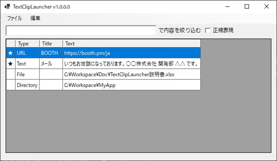This screenshot has width=277, height=161.
Task: Select the File type cell
Action: click(x=28, y=74)
